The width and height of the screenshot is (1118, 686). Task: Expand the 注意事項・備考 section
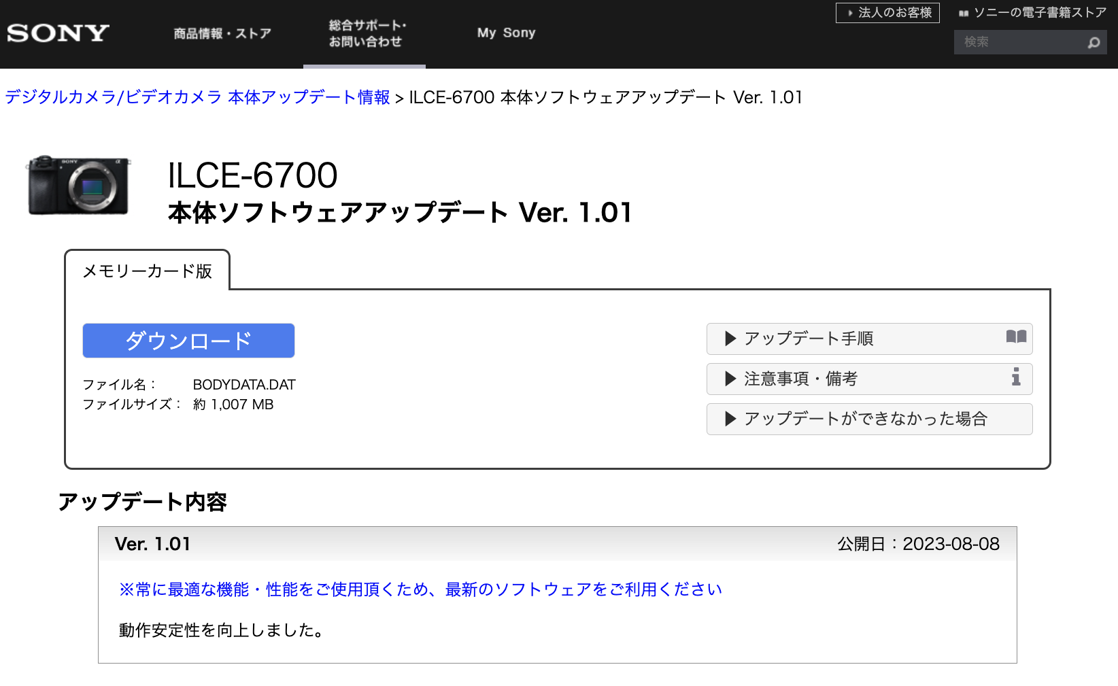coord(800,379)
